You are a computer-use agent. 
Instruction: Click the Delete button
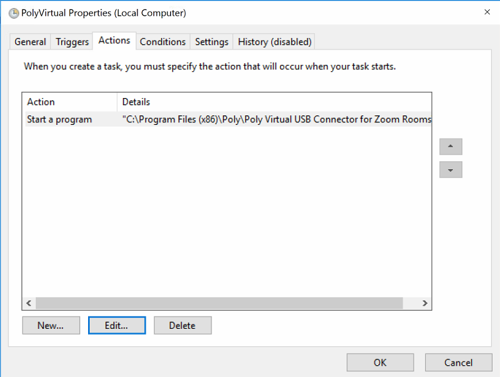[183, 325]
